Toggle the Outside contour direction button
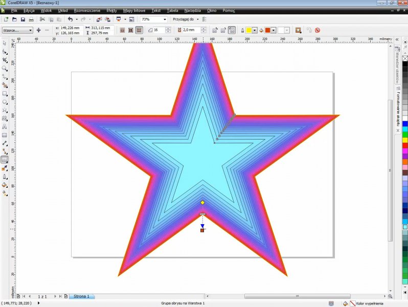Viewport: 408px width, 307px height. coord(139,30)
